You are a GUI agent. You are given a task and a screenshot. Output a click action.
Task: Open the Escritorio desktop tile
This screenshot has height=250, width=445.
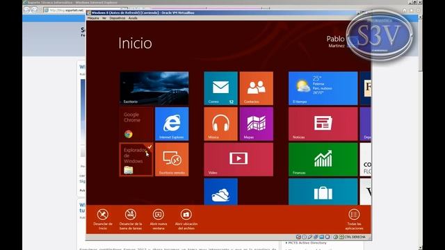pyautogui.click(x=154, y=88)
